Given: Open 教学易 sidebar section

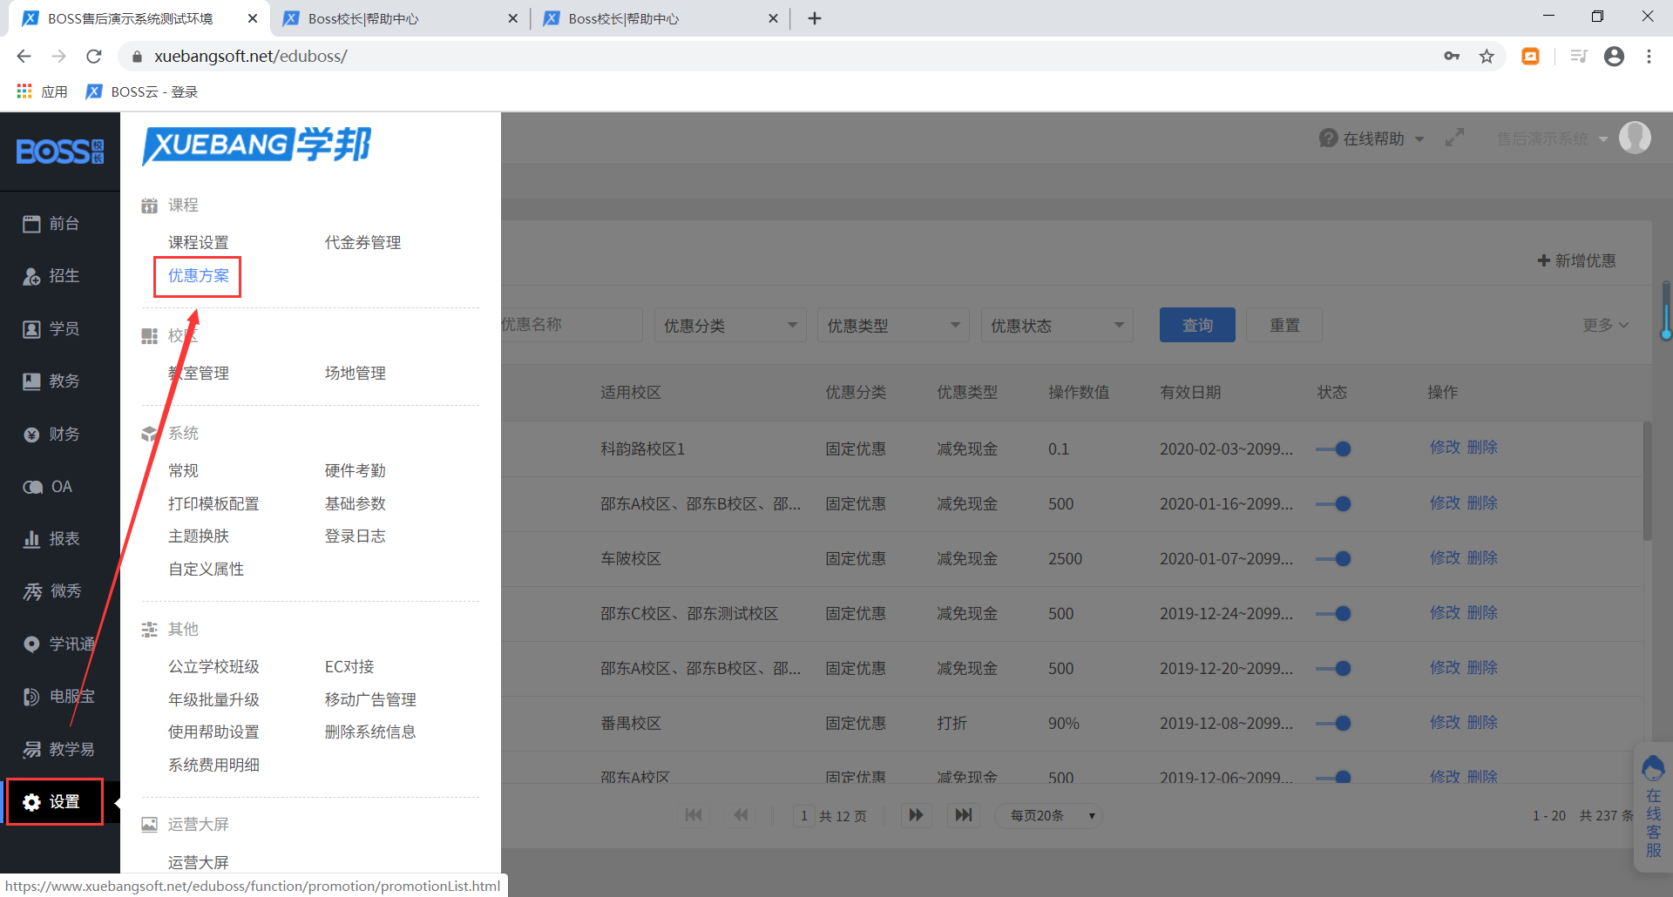Looking at the screenshot, I should (59, 749).
